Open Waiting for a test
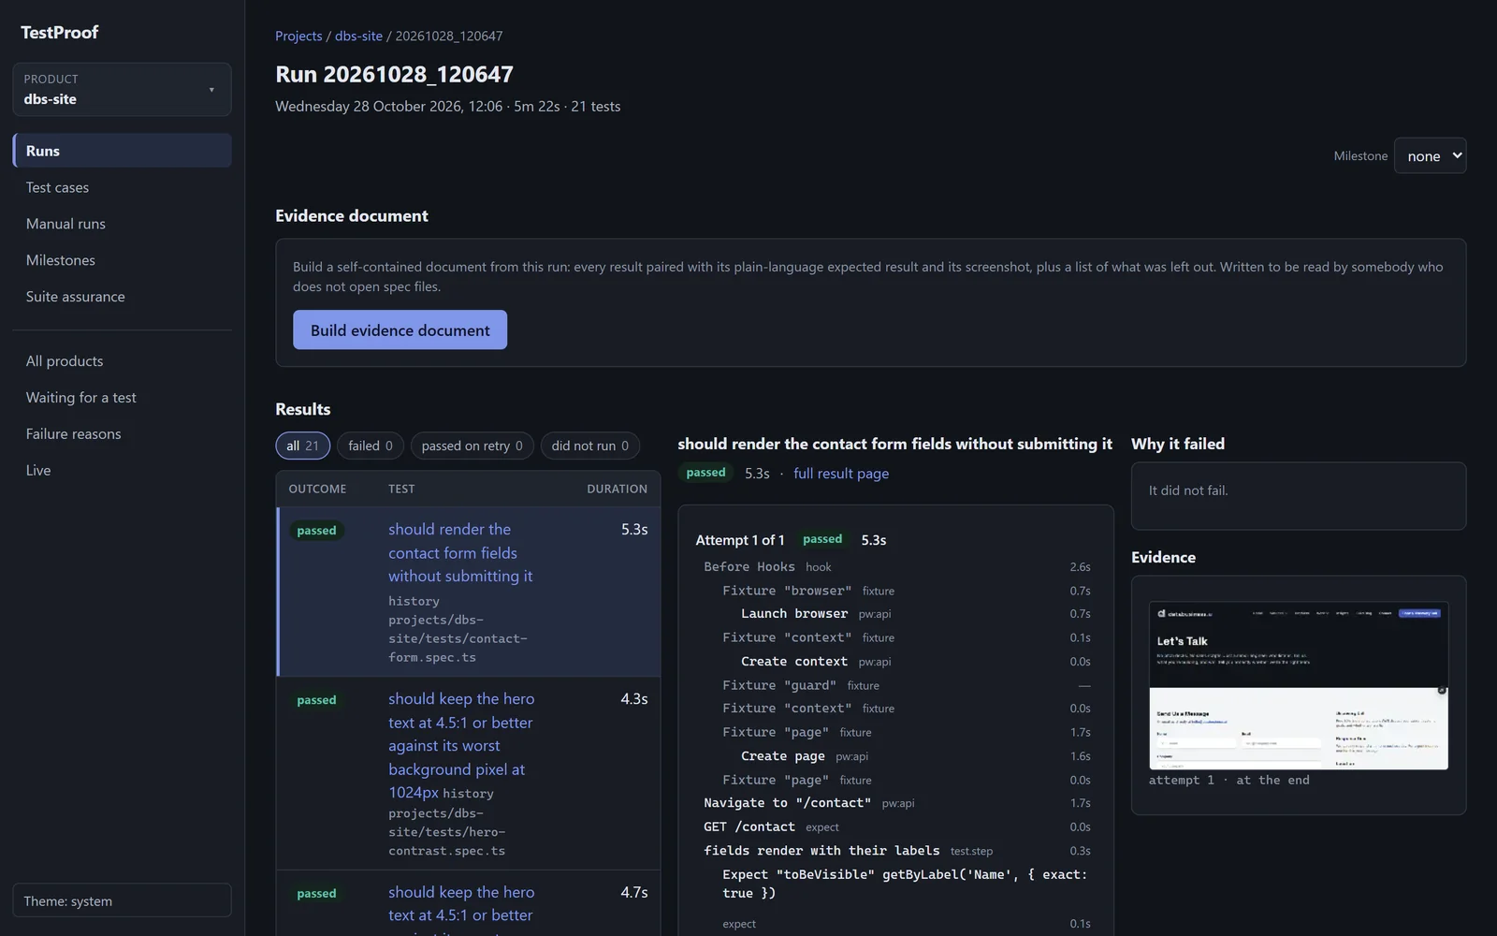1497x936 pixels. [122, 398]
